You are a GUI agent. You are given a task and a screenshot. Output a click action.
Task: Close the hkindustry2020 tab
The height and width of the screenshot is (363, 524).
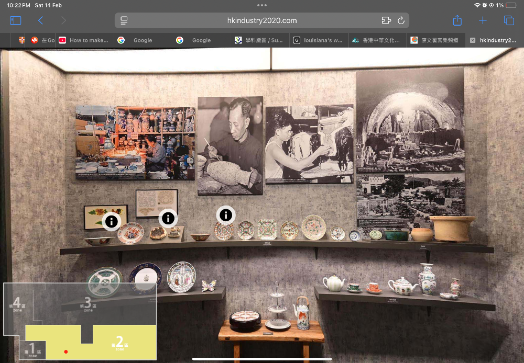coord(473,40)
